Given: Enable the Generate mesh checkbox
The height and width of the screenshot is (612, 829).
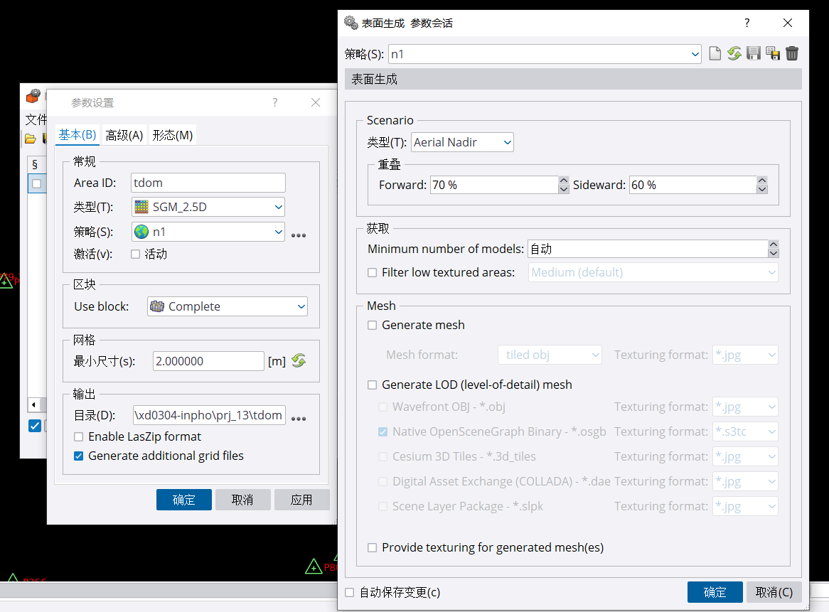Looking at the screenshot, I should [373, 326].
